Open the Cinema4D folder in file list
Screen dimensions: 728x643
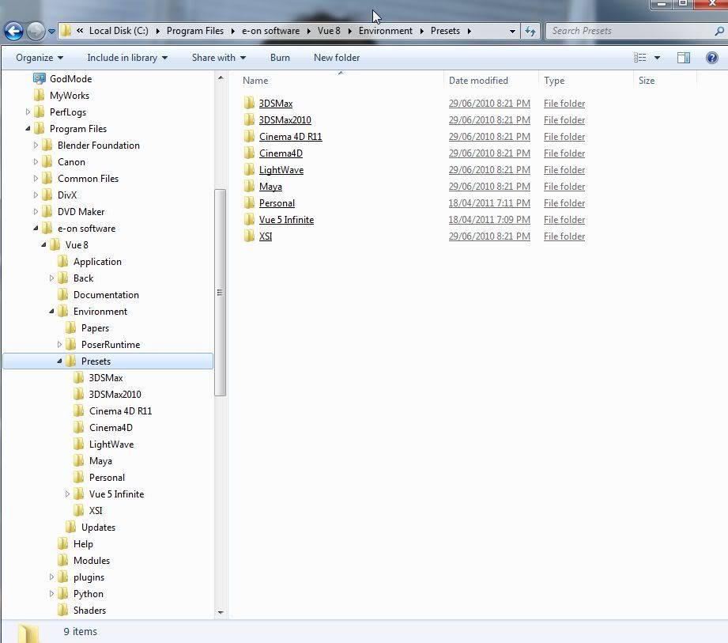(x=281, y=153)
